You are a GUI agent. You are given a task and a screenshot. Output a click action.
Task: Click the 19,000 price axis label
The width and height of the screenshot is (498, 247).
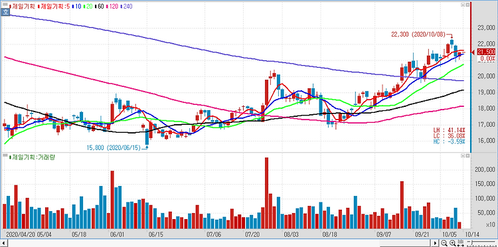486,92
